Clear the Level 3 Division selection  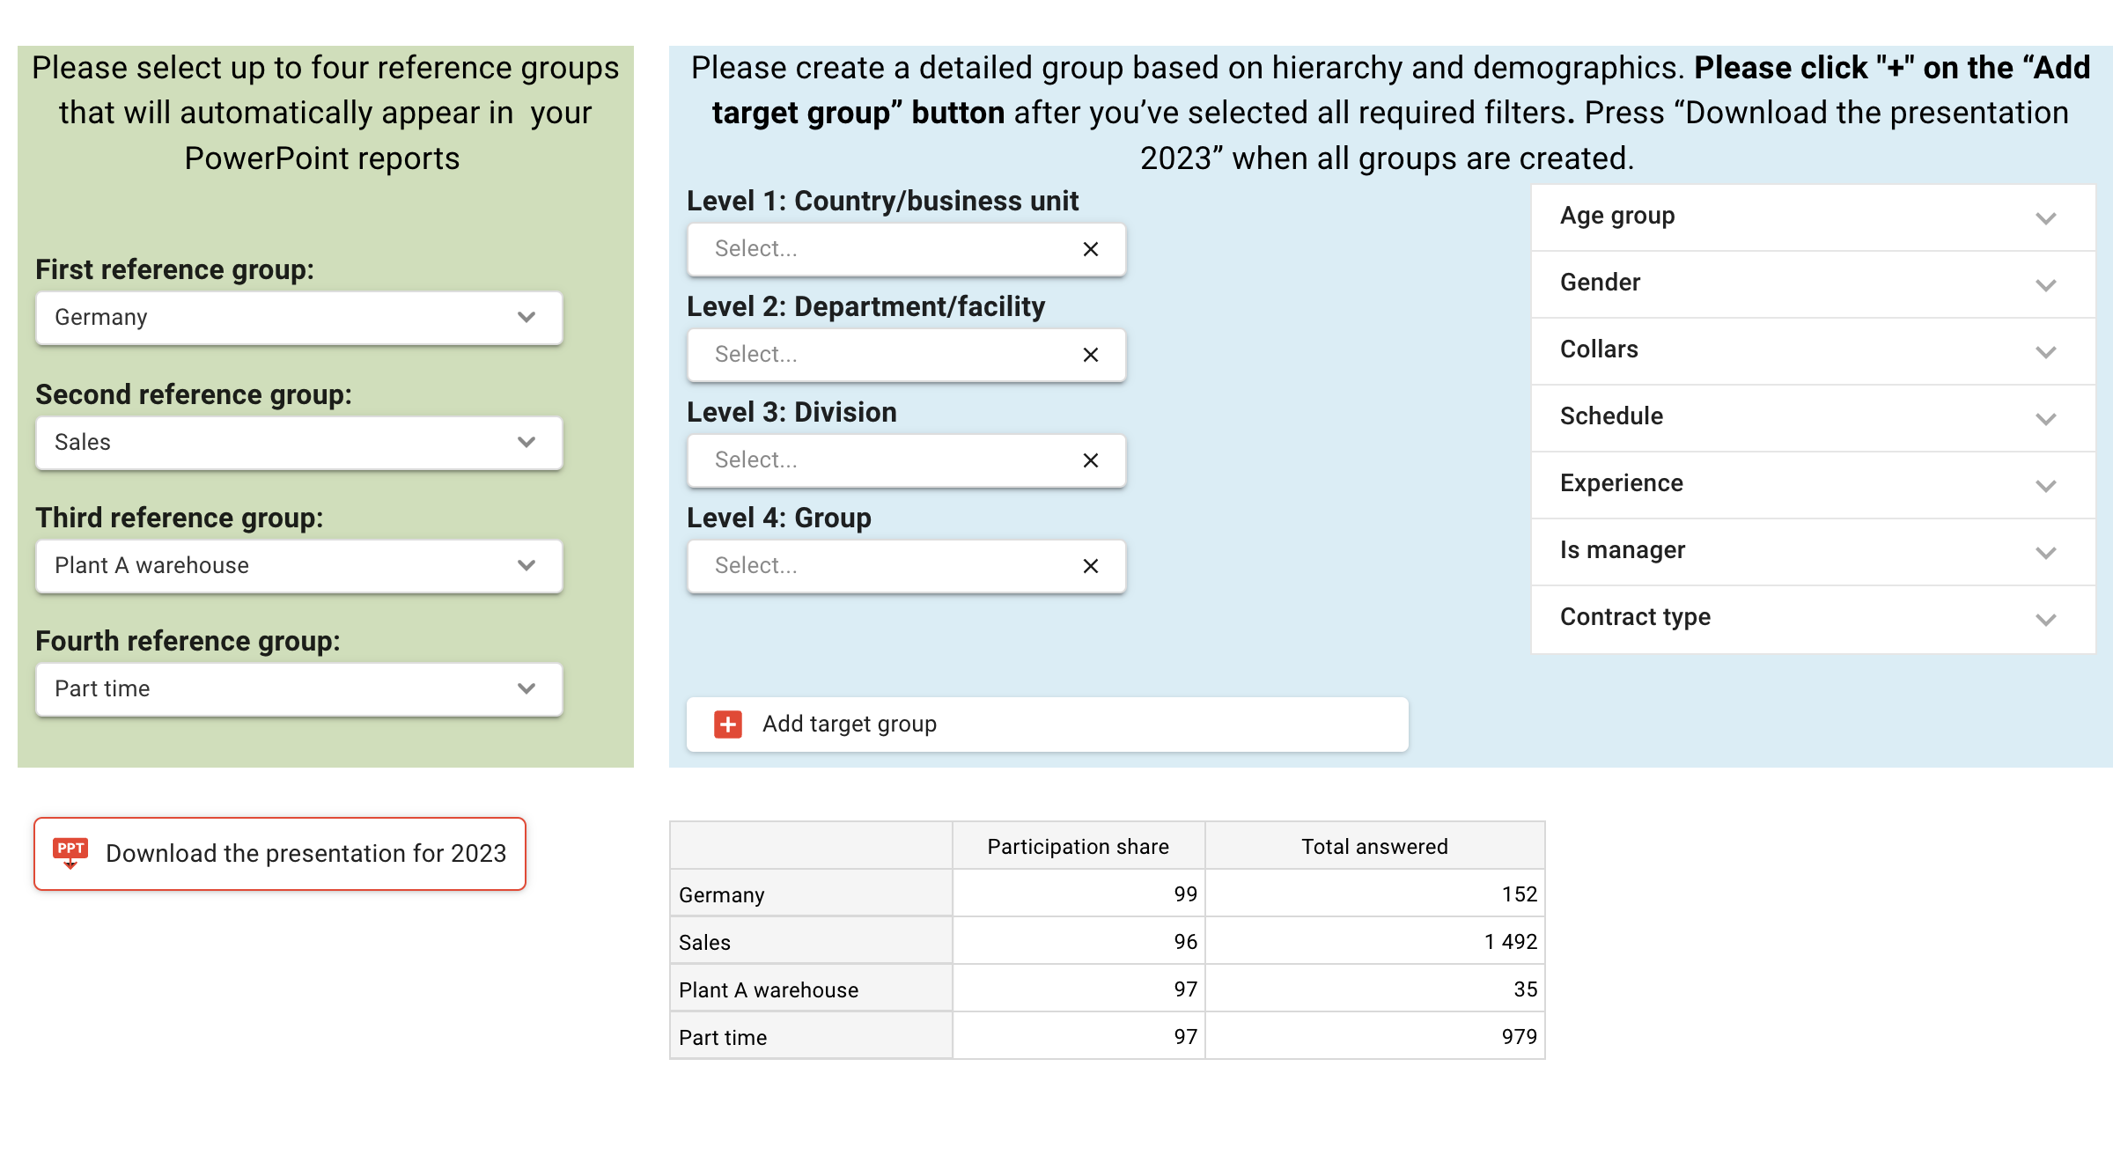(1091, 460)
